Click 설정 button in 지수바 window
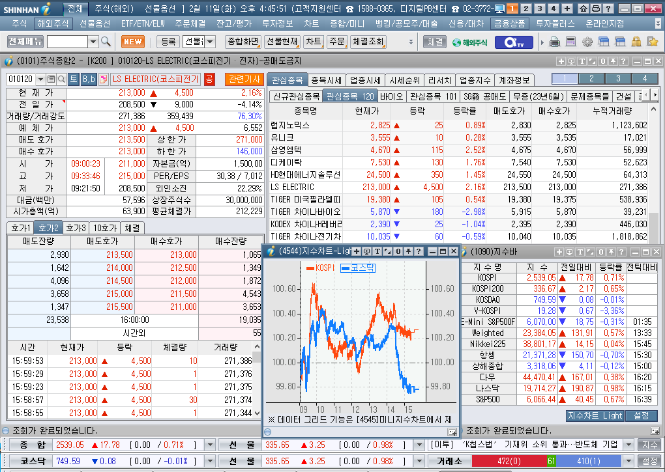This screenshot has height=472, width=665. 642,416
